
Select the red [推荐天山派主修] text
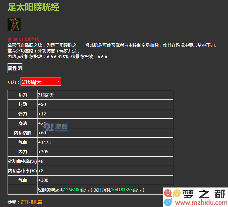(24, 39)
